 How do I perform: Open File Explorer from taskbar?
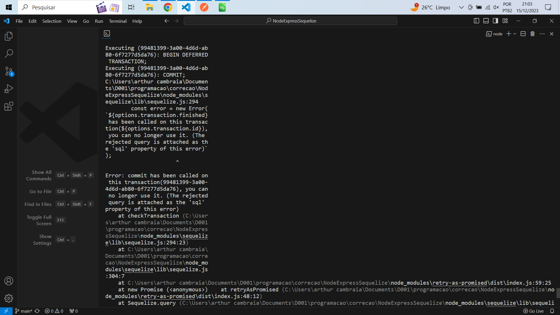pyautogui.click(x=150, y=7)
